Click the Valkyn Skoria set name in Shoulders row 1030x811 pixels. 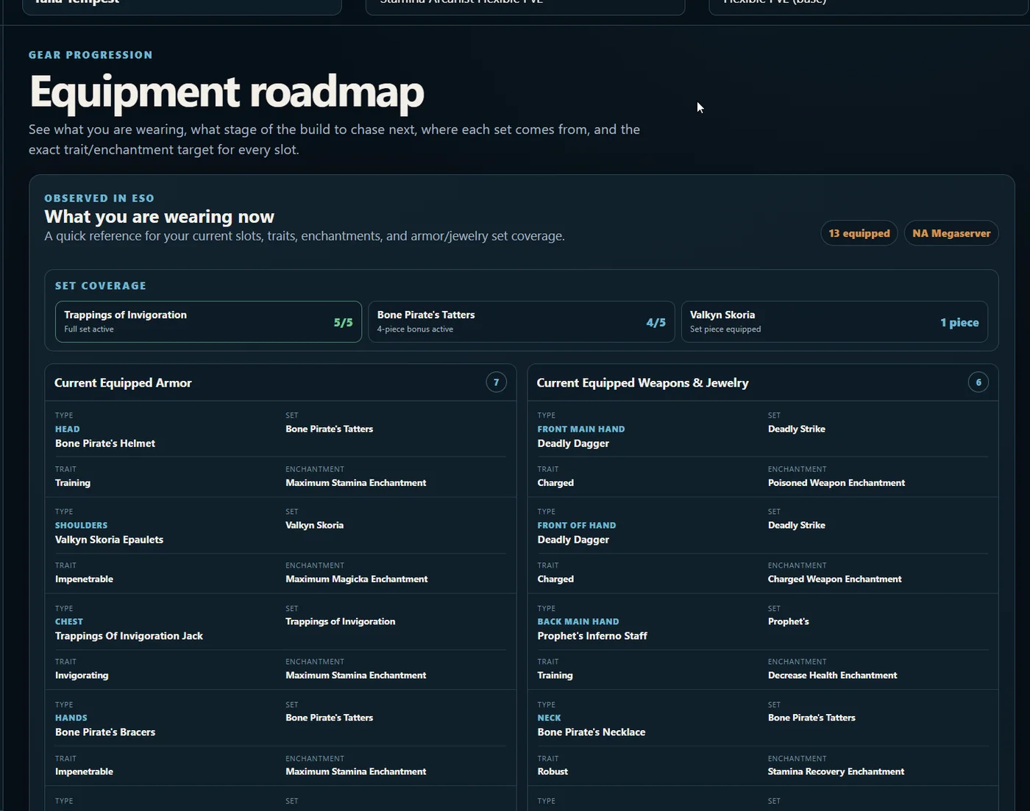314,526
